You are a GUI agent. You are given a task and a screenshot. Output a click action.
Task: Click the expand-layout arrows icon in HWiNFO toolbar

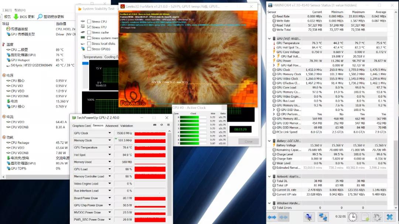click(x=272, y=217)
